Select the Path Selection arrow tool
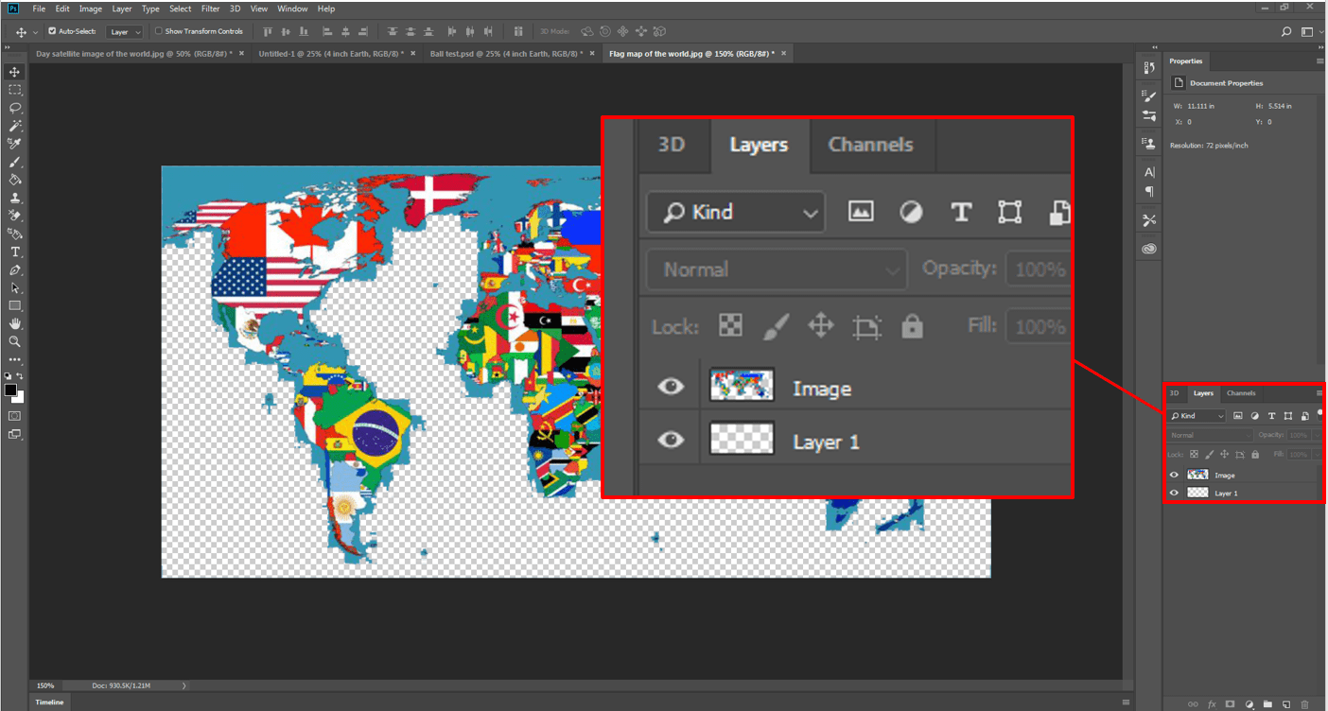The image size is (1328, 711). point(14,287)
